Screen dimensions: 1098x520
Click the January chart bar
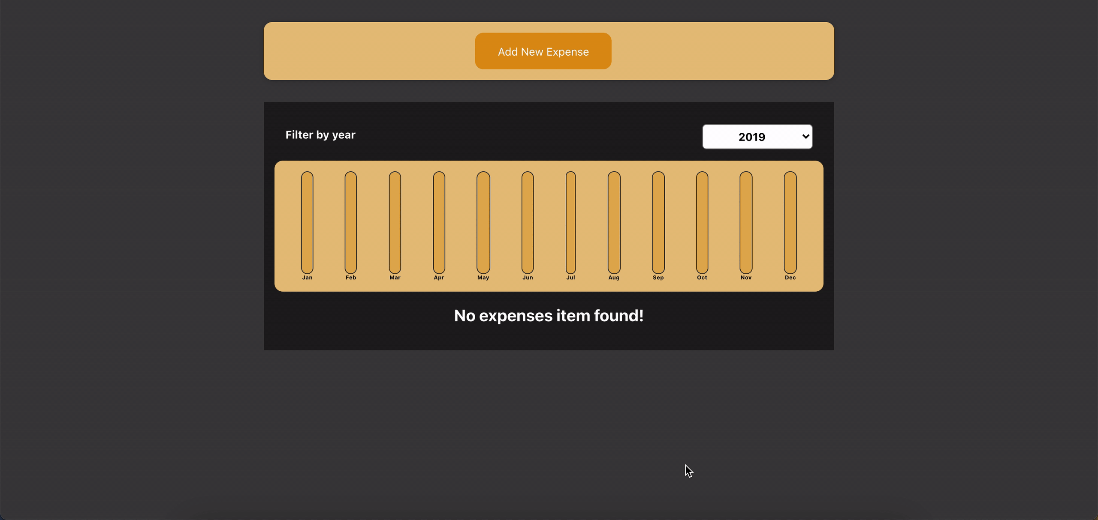(307, 222)
